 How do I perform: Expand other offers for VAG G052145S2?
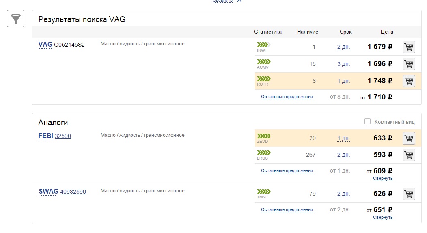click(287, 97)
